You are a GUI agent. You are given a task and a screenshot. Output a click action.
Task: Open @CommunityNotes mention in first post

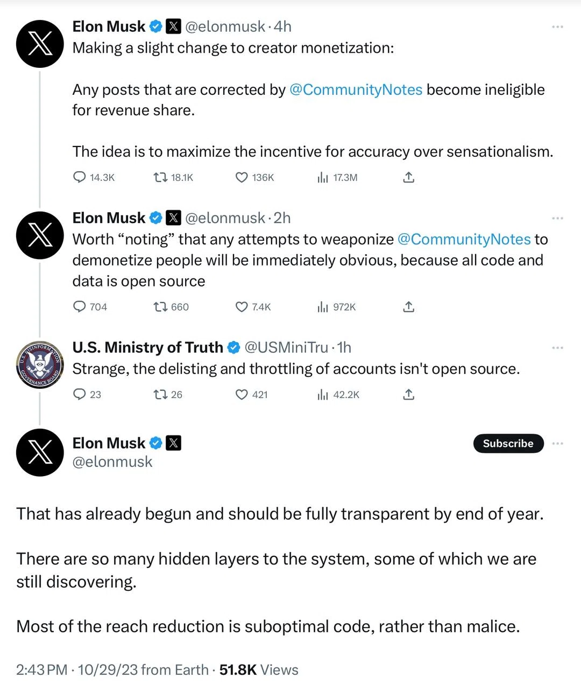point(356,89)
